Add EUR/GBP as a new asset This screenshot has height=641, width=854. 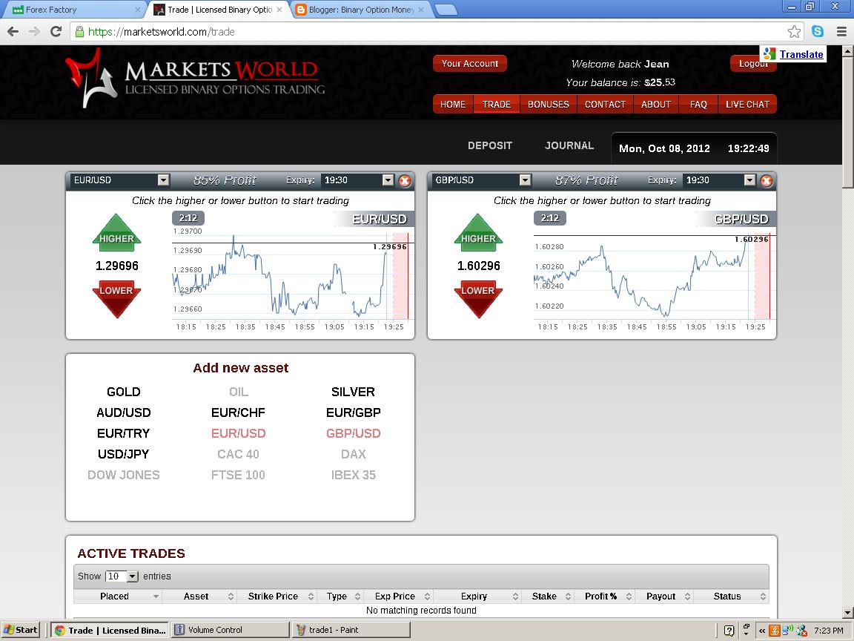[x=353, y=412]
